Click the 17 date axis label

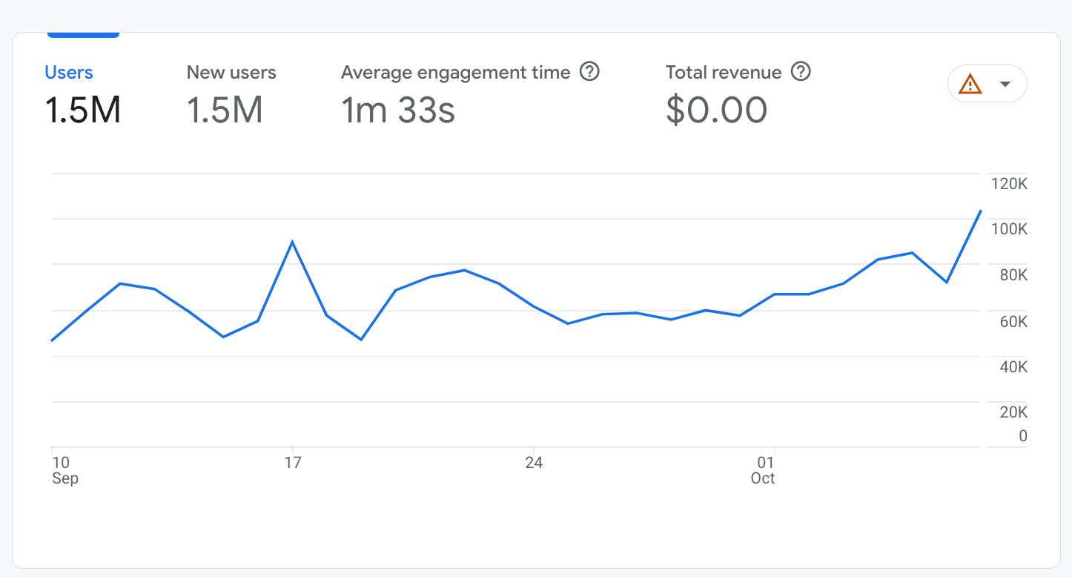[293, 463]
